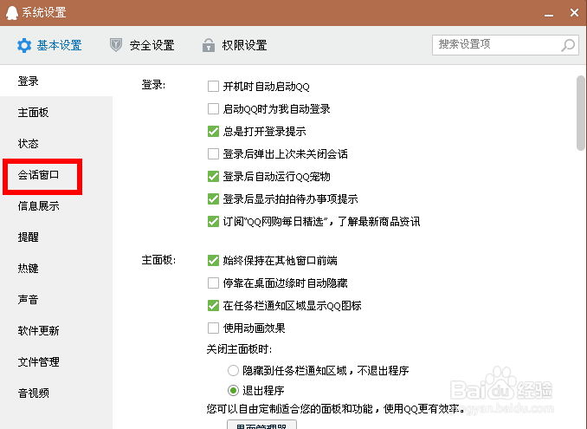This screenshot has width=587, height=429.
Task: Uncheck 在任务栏通知区域显示QQ图标
Action: click(213, 306)
